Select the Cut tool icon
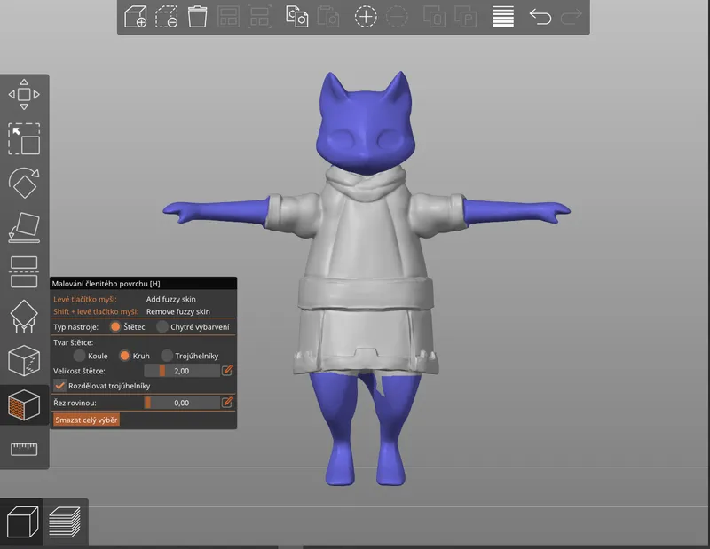This screenshot has width=710, height=549. point(24,271)
